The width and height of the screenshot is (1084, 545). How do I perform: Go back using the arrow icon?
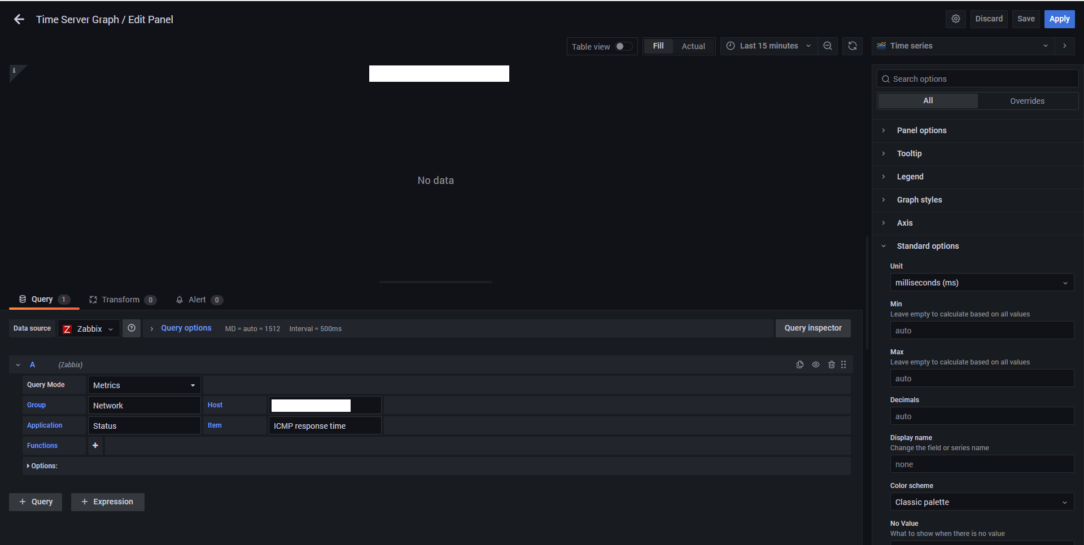pyautogui.click(x=19, y=19)
